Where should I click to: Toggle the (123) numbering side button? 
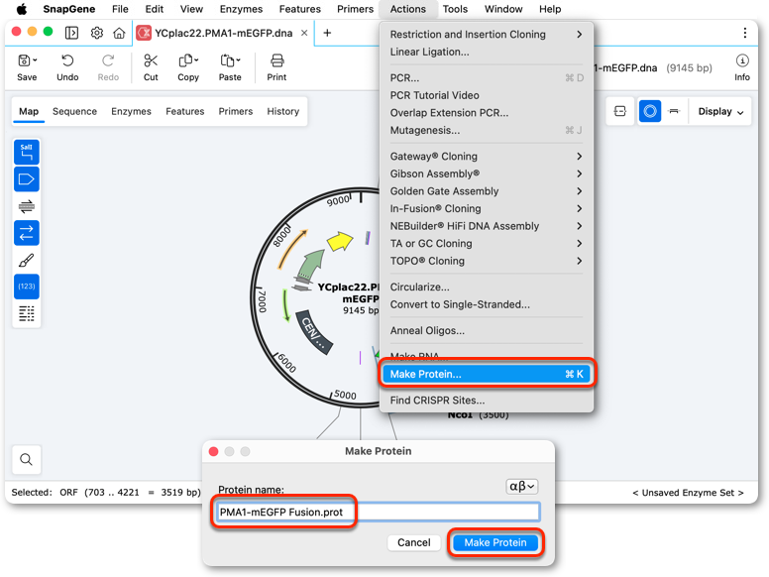click(x=27, y=287)
